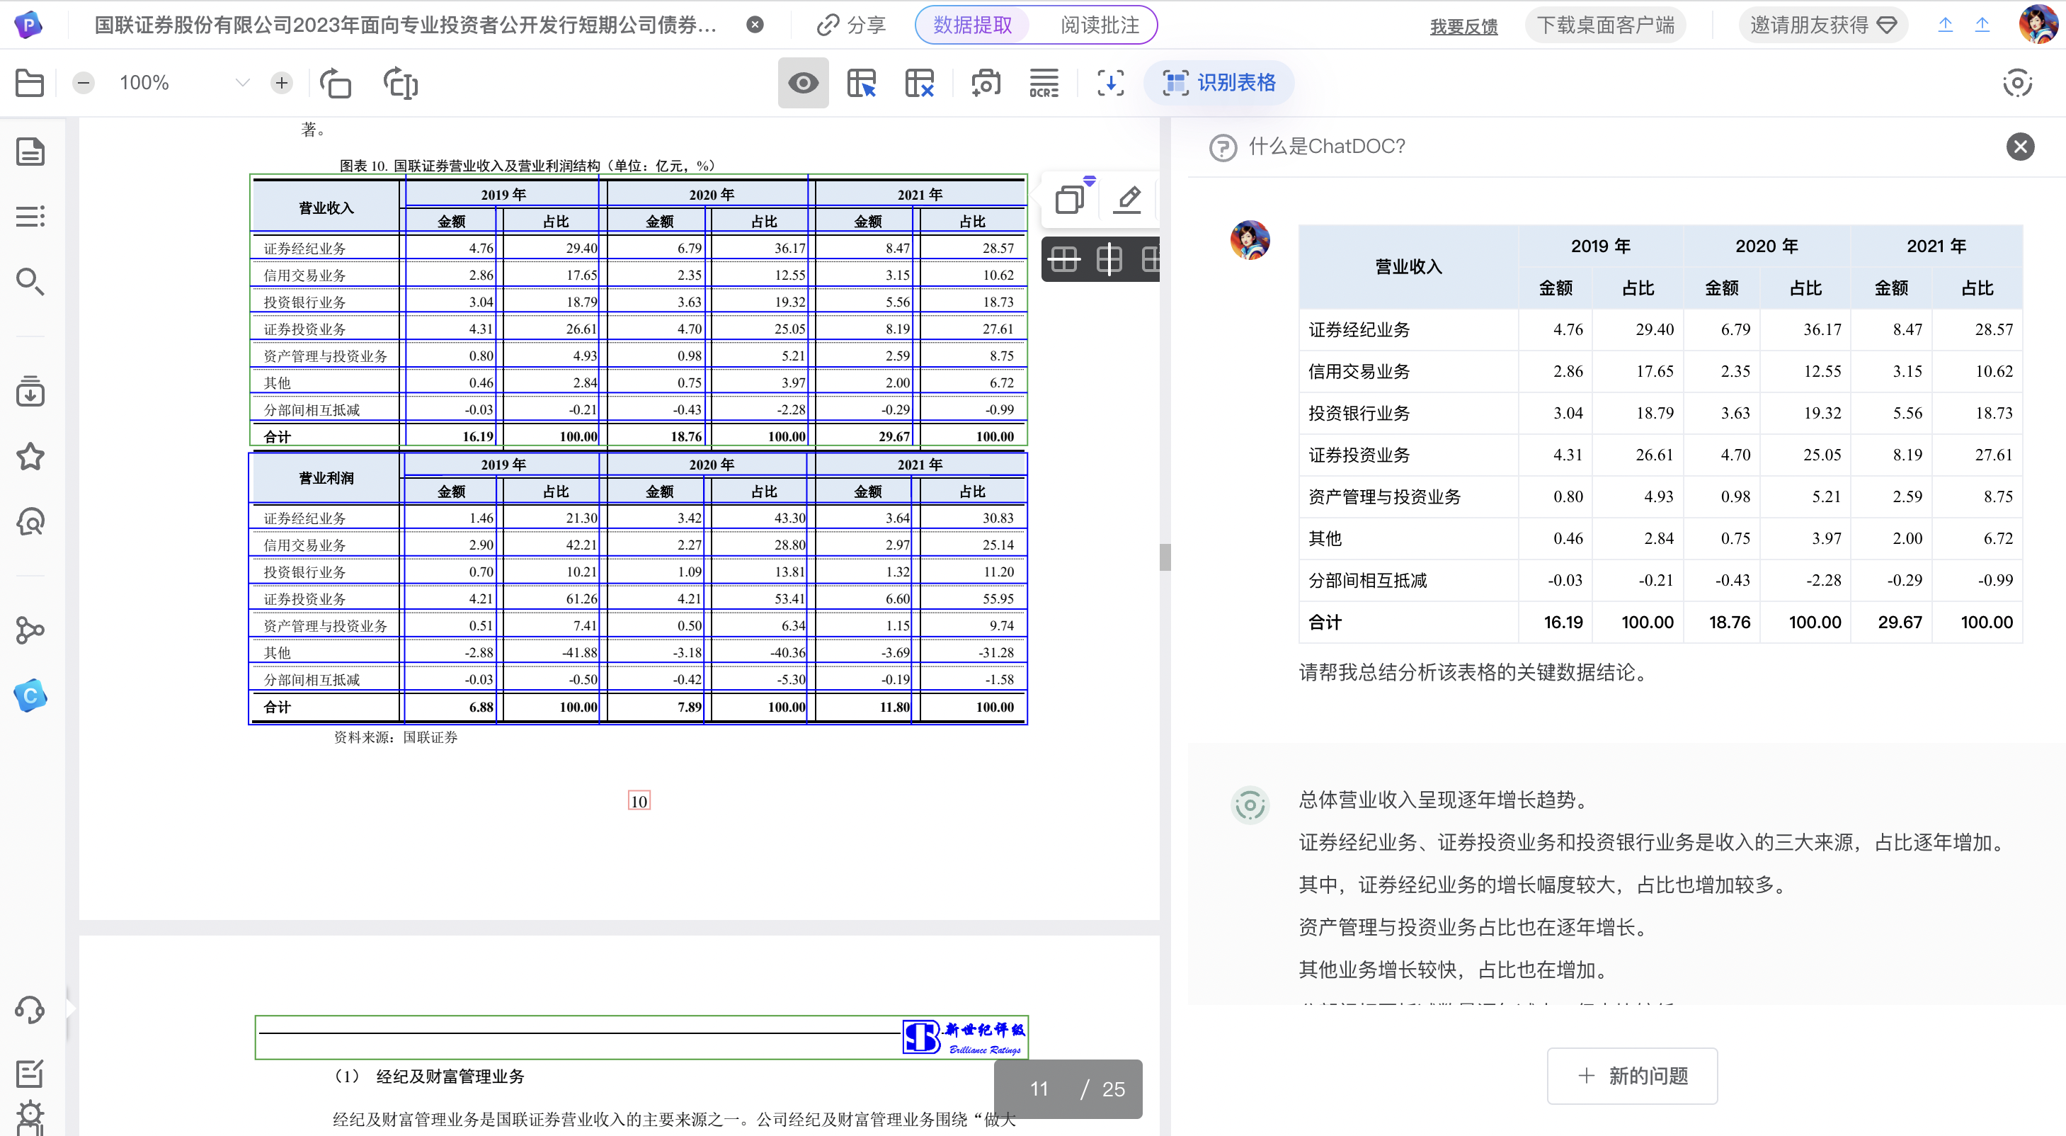2066x1136 pixels.
Task: Click the 新的问题 new question button
Action: pyautogui.click(x=1632, y=1076)
